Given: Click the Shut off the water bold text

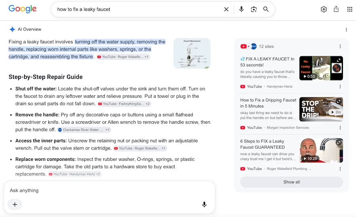Looking at the screenshot, I should point(36,89).
